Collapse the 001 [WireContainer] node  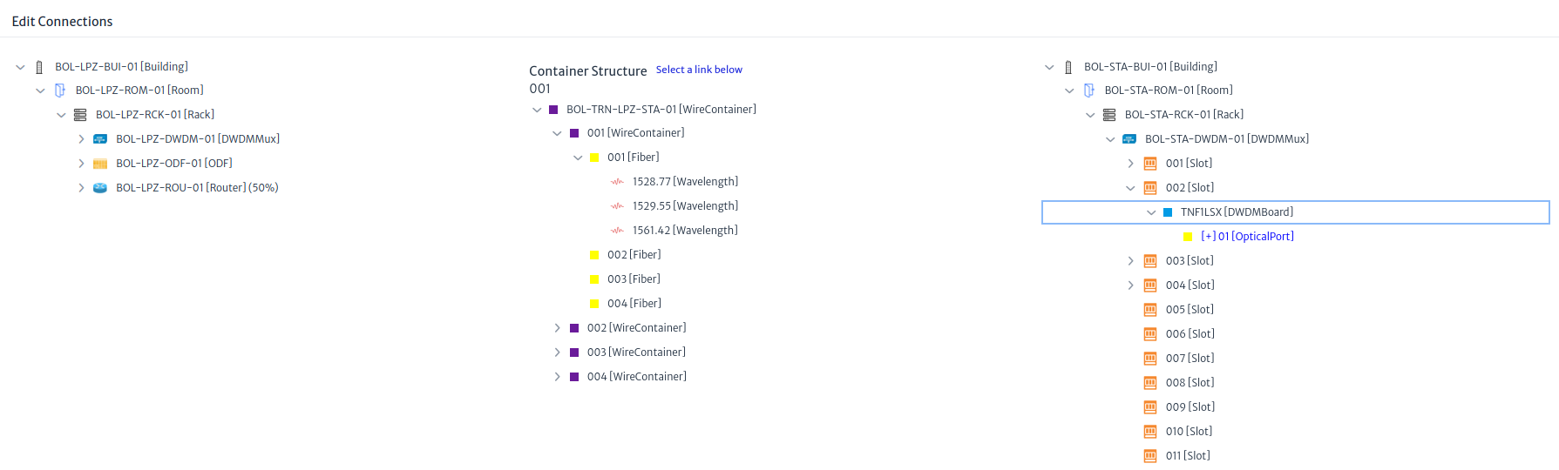click(x=557, y=133)
